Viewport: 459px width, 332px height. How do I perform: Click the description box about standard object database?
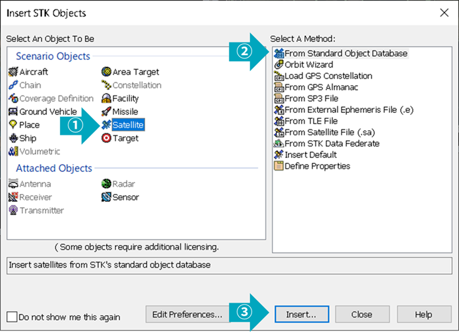pos(230,266)
